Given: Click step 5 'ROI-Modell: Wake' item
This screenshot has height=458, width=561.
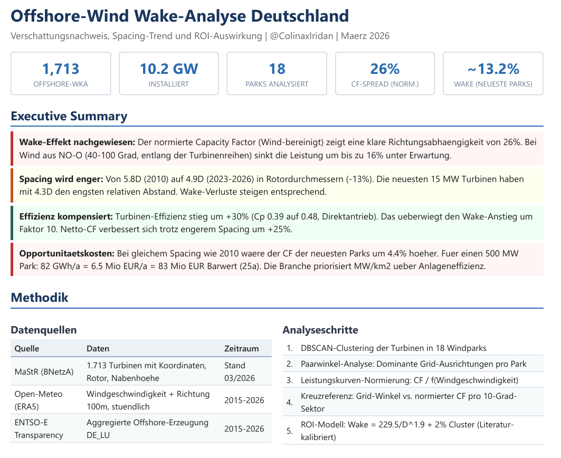Looking at the screenshot, I should coord(413,431).
